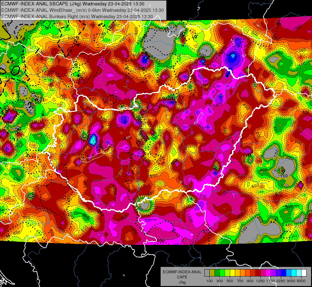Click the pale cyan legend swatch before 5000
312x287 pixels.
[x=299, y=273]
